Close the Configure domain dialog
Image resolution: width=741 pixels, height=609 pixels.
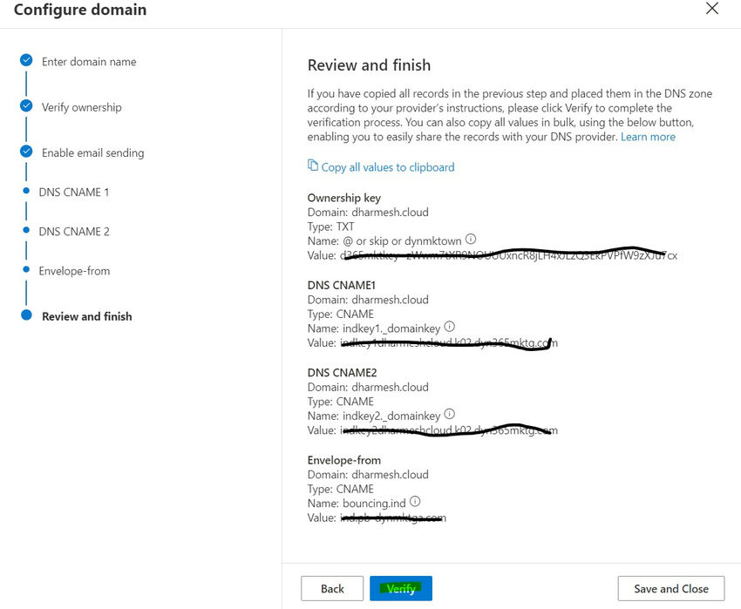tap(712, 9)
